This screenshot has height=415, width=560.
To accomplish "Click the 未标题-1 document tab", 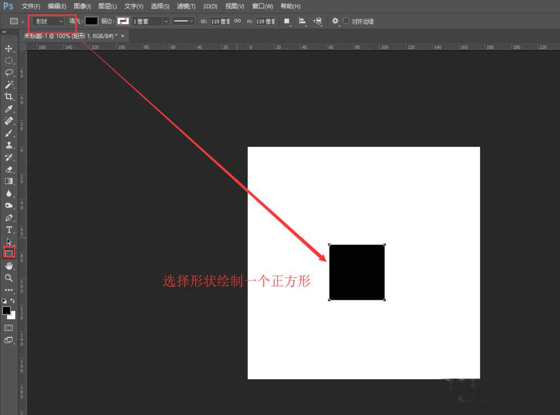I will click(x=67, y=35).
